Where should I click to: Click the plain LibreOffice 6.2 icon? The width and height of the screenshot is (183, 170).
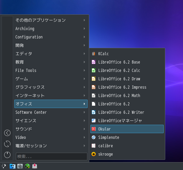pyautogui.click(x=94, y=104)
